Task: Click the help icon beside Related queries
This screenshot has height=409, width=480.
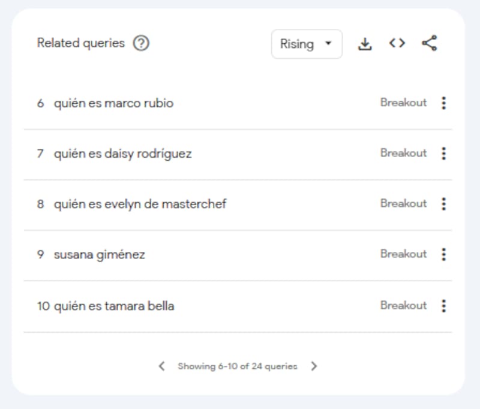Action: coord(141,44)
